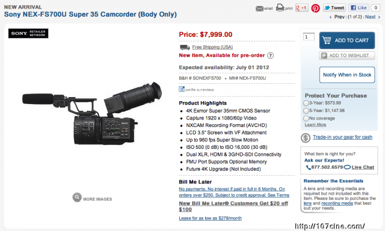The width and height of the screenshot is (385, 231).
Task: Open Live Chat with experts
Action: pyautogui.click(x=363, y=167)
